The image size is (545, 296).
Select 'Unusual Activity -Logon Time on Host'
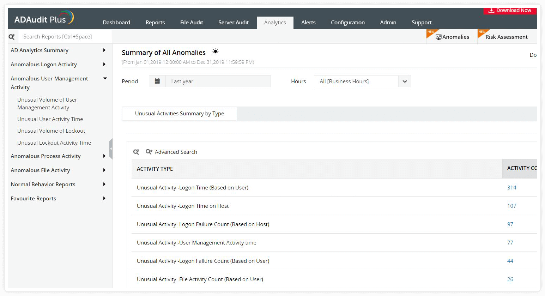click(x=183, y=206)
